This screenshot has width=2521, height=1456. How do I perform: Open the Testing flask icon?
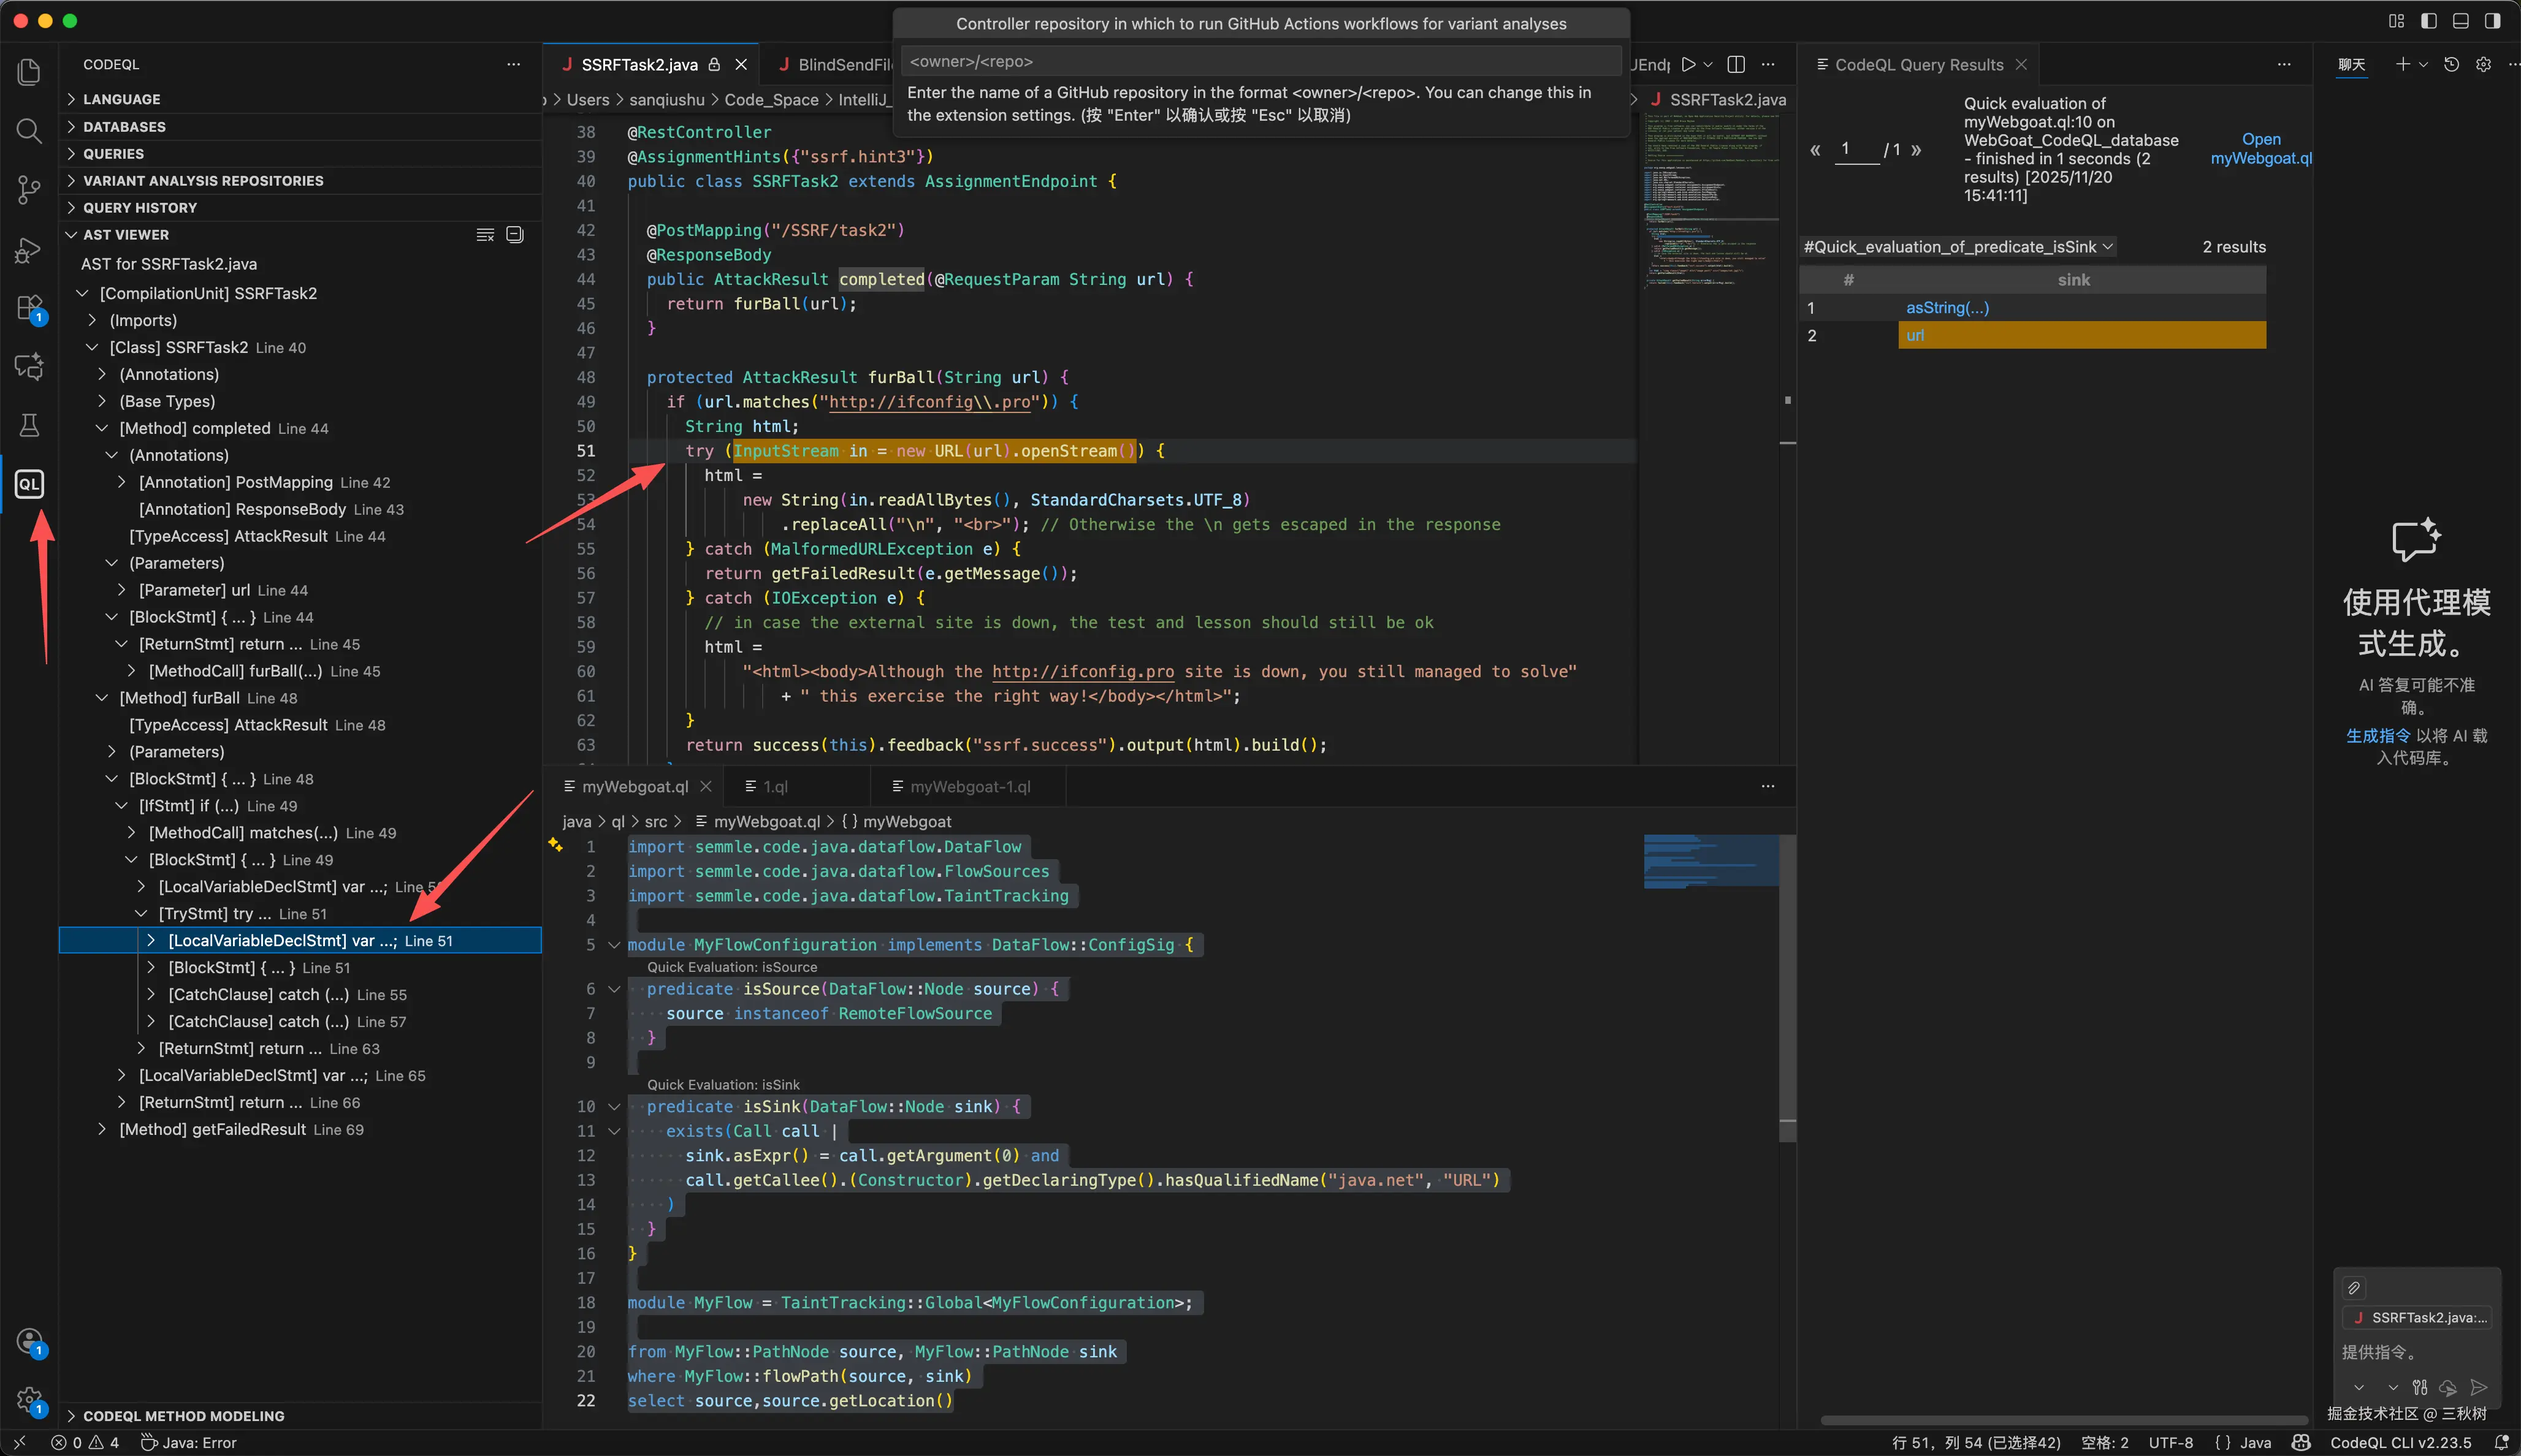coord(29,425)
